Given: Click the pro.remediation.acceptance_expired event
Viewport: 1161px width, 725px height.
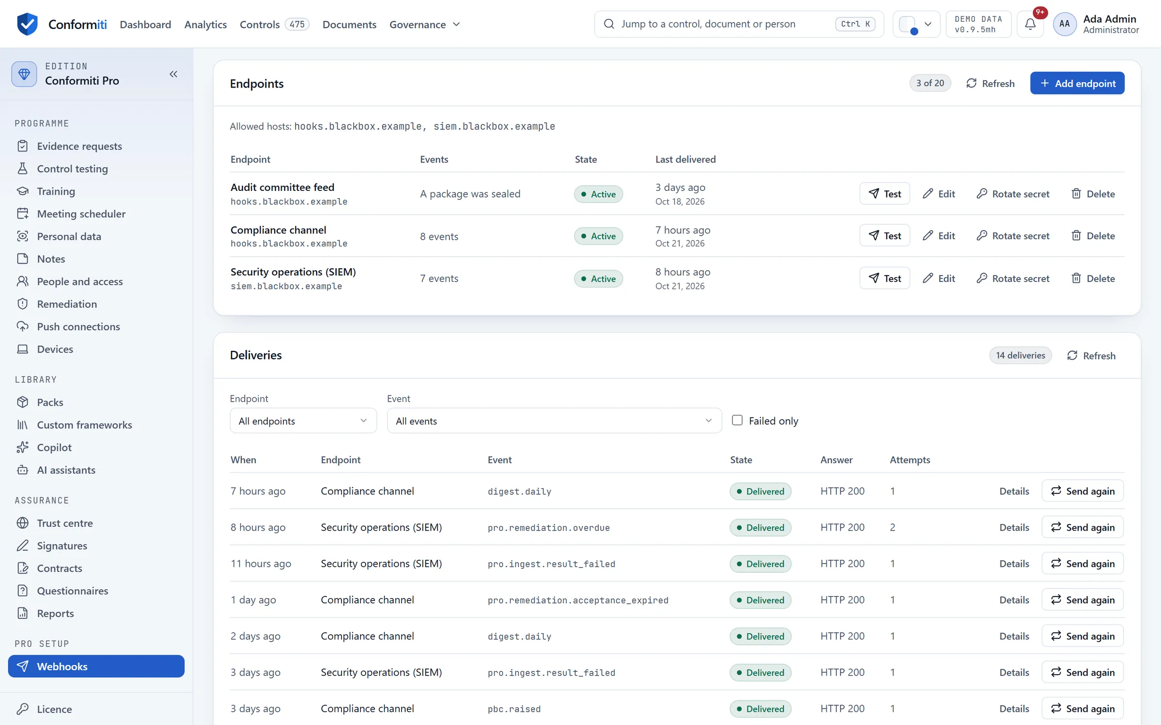Looking at the screenshot, I should (x=578, y=600).
